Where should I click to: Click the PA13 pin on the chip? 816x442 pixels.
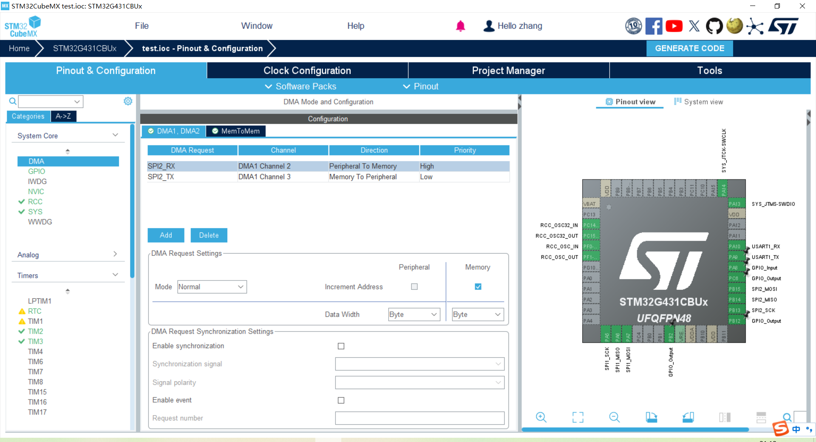pyautogui.click(x=737, y=204)
